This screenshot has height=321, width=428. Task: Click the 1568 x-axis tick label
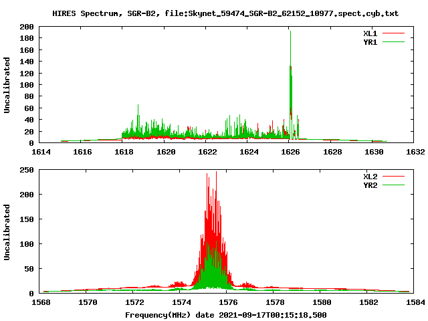coord(41,302)
